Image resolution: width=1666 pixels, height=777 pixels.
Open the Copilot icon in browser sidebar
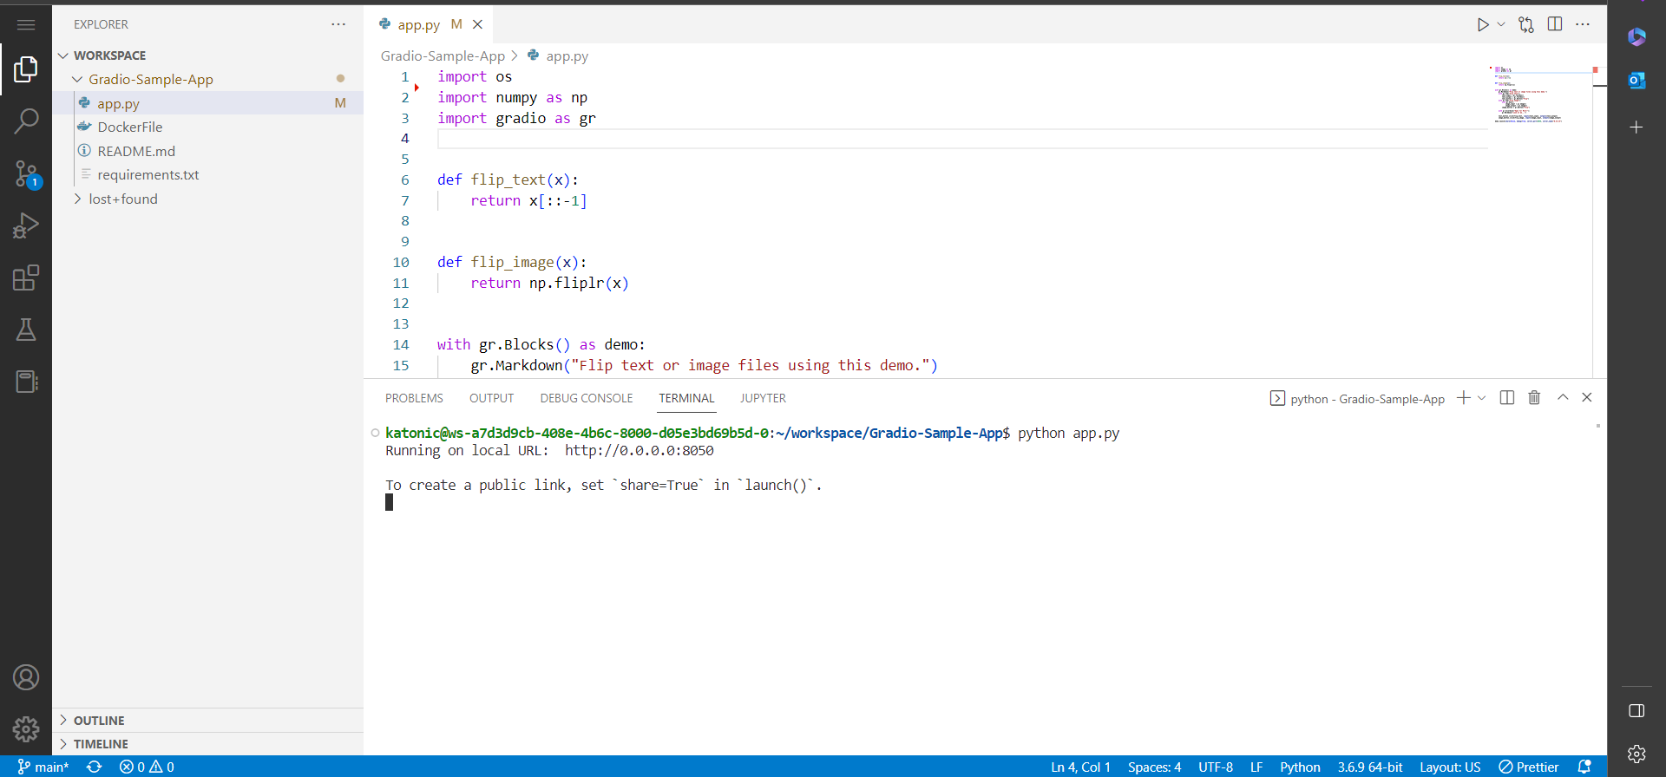[x=1636, y=36]
